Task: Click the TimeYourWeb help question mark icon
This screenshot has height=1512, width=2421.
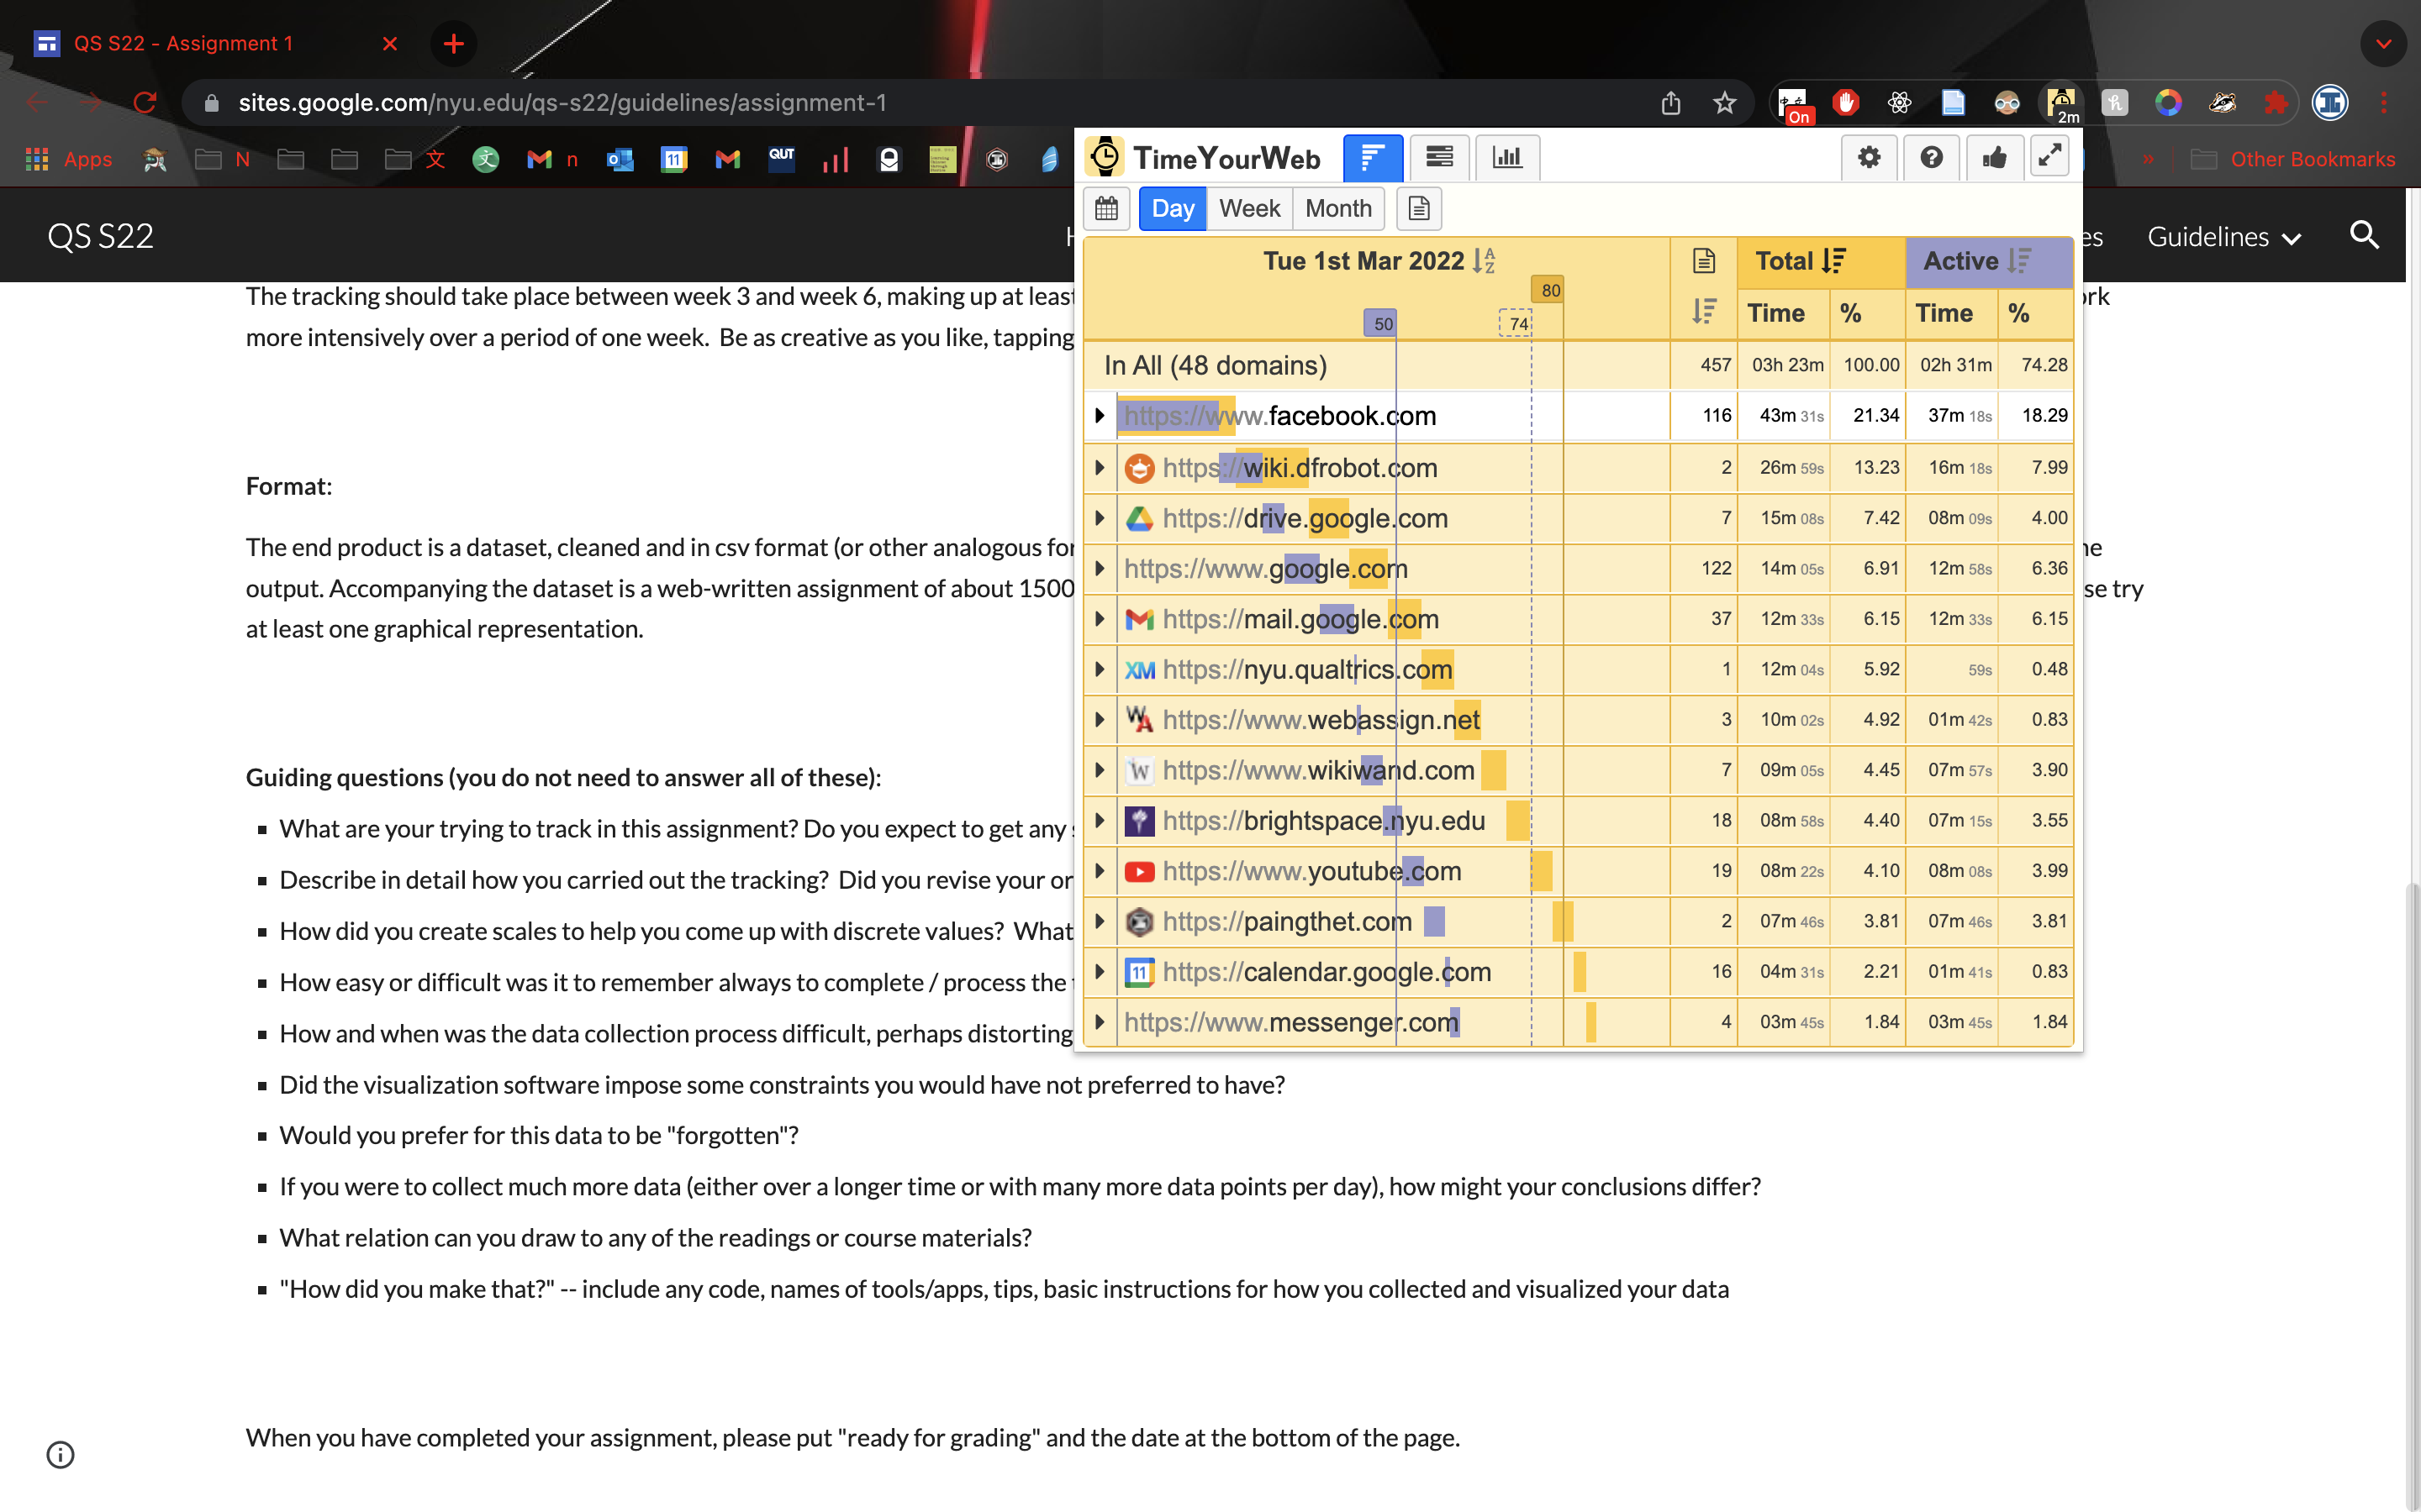Action: pyautogui.click(x=1931, y=157)
